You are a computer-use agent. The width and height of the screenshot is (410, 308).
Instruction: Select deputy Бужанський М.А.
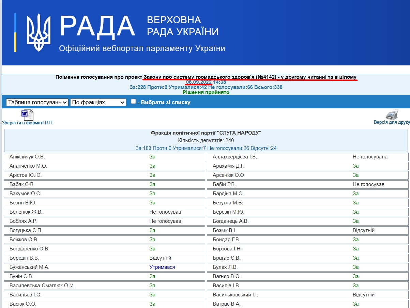(29, 267)
